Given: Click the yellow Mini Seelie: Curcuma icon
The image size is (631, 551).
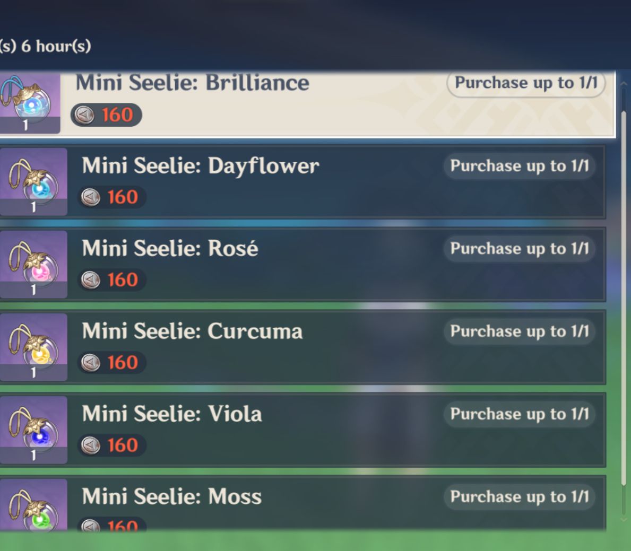Looking at the screenshot, I should coord(33,347).
